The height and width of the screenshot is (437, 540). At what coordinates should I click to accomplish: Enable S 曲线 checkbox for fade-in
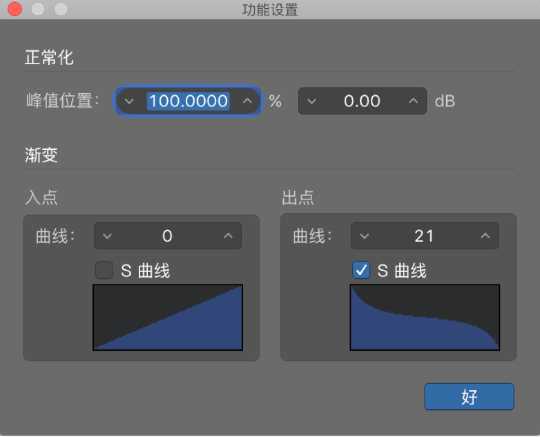[x=104, y=270]
